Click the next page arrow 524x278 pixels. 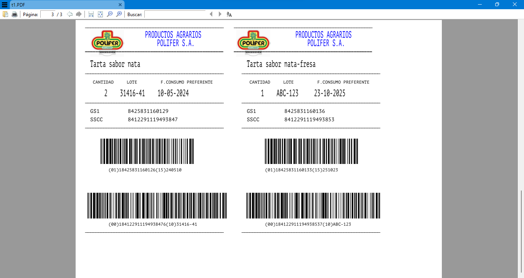coord(79,14)
